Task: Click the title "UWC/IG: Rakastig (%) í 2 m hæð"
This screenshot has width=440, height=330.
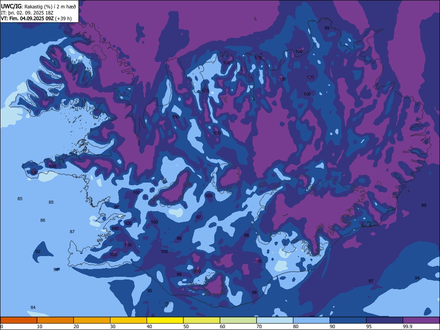Action: coord(38,7)
